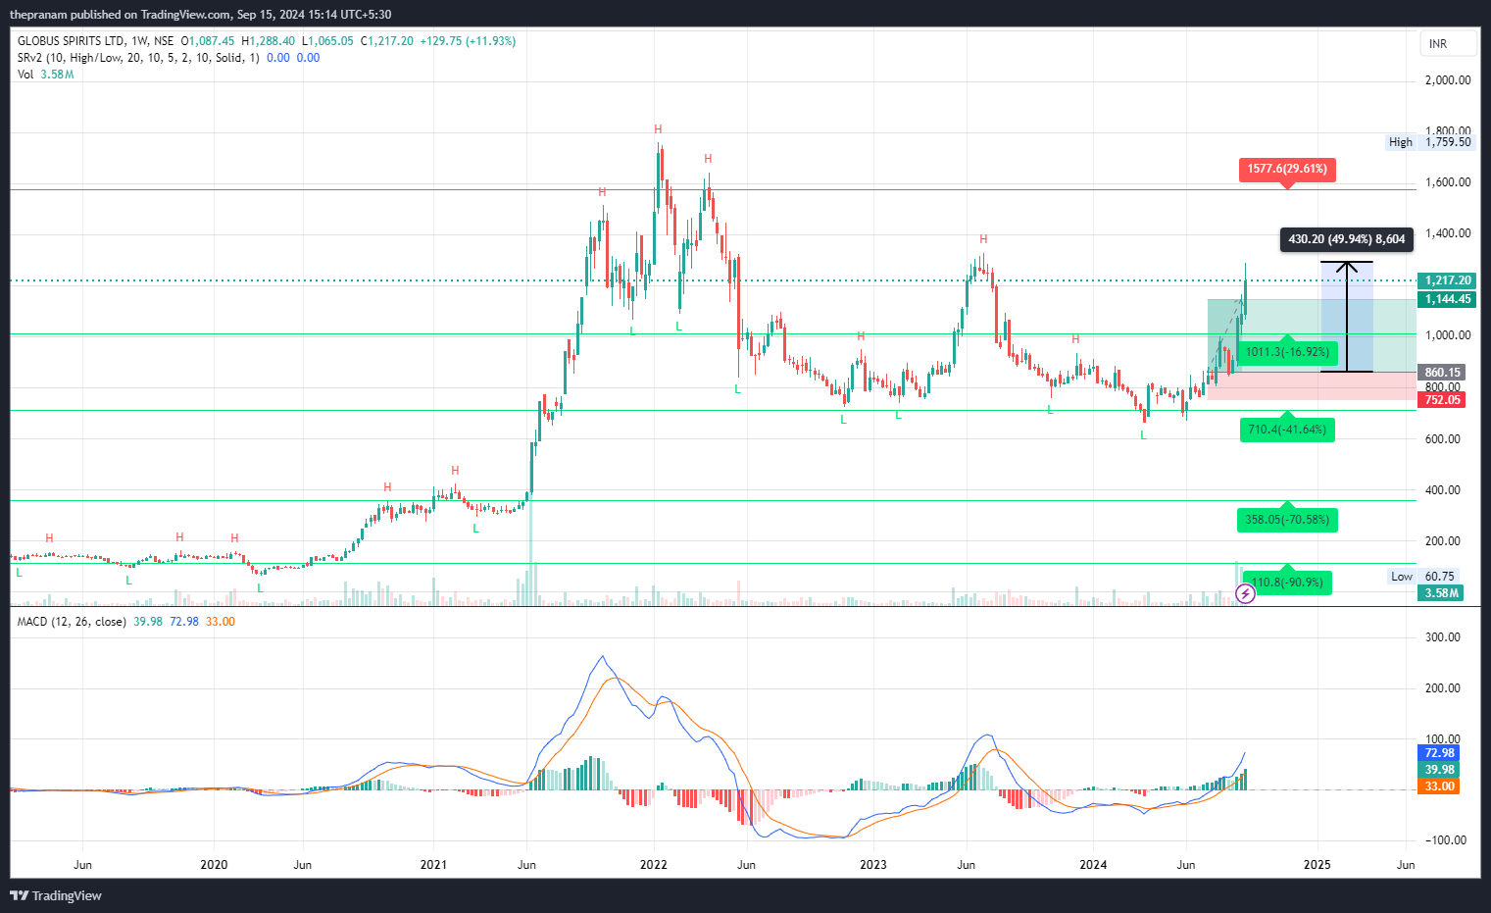Click the 200.00 price axis label near Low
The height and width of the screenshot is (913, 1491).
1442,541
